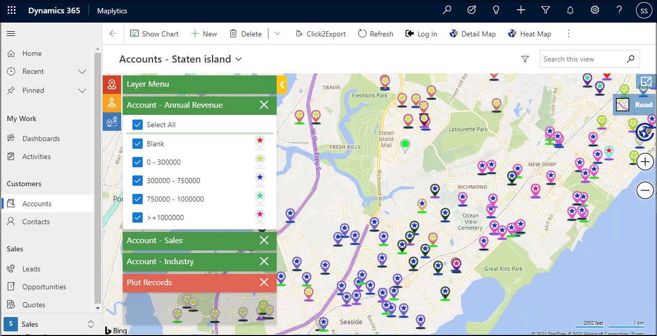Viewport: 657px width, 336px height.
Task: Uncheck the >=1000000 checkbox
Action: click(x=137, y=218)
